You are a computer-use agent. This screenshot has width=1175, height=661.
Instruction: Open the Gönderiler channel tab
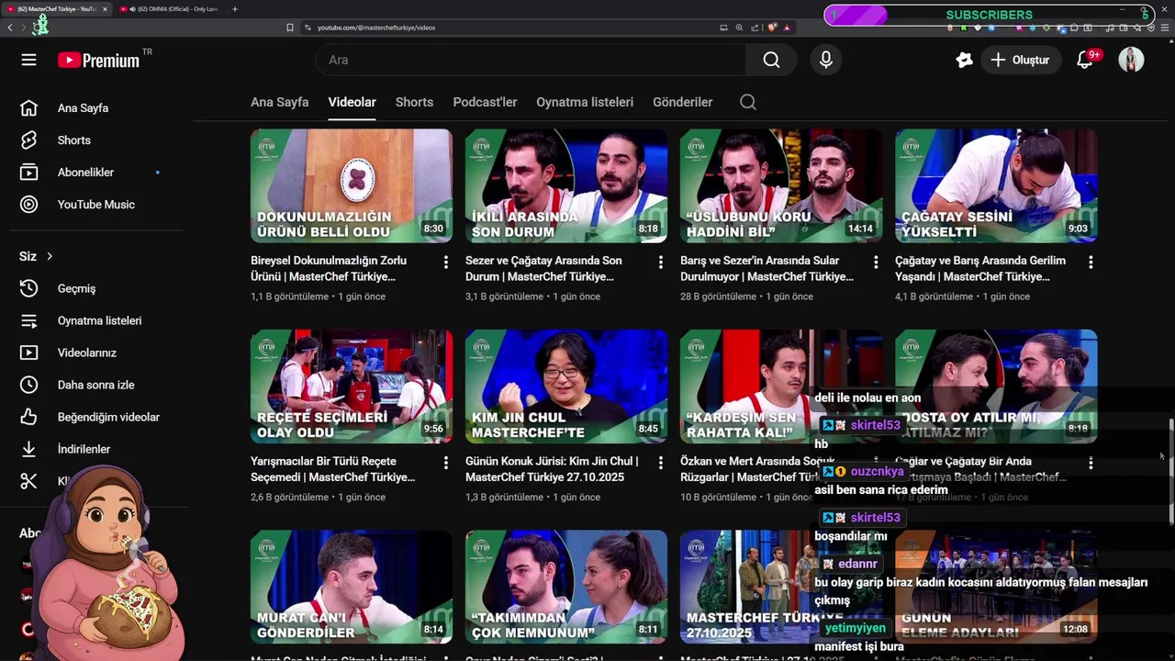pyautogui.click(x=682, y=102)
